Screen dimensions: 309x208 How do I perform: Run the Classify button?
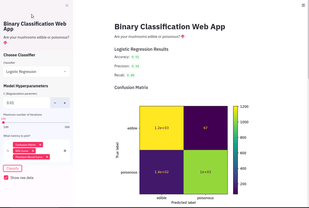point(13,168)
